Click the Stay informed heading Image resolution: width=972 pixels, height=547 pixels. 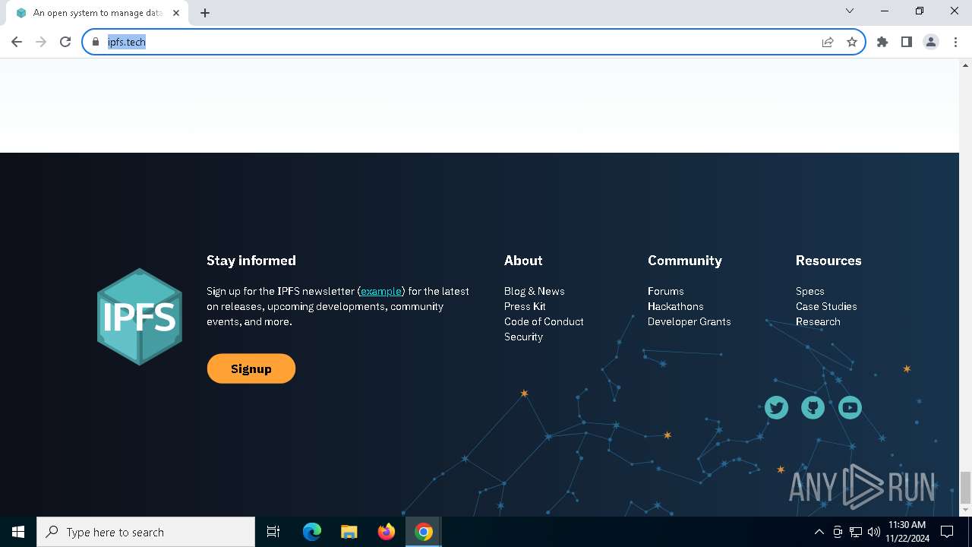(251, 260)
